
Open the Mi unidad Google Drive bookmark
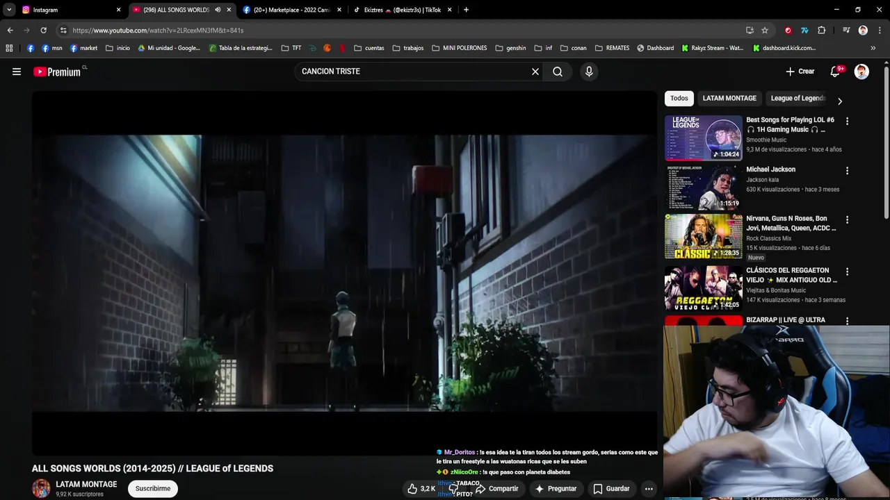(x=169, y=48)
